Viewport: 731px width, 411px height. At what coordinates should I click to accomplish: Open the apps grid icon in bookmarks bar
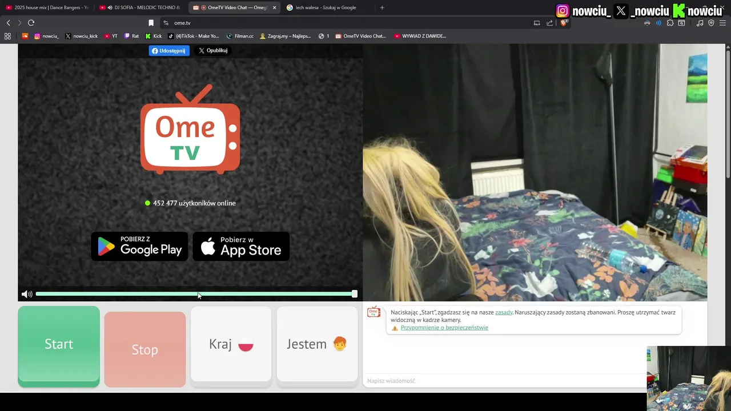[7, 36]
